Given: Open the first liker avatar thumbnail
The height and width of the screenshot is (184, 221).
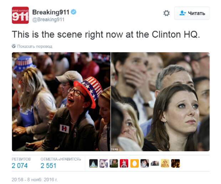Looking at the screenshot, I should click(93, 163).
